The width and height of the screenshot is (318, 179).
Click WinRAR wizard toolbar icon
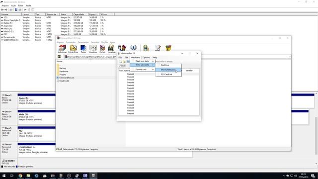pos(122,48)
